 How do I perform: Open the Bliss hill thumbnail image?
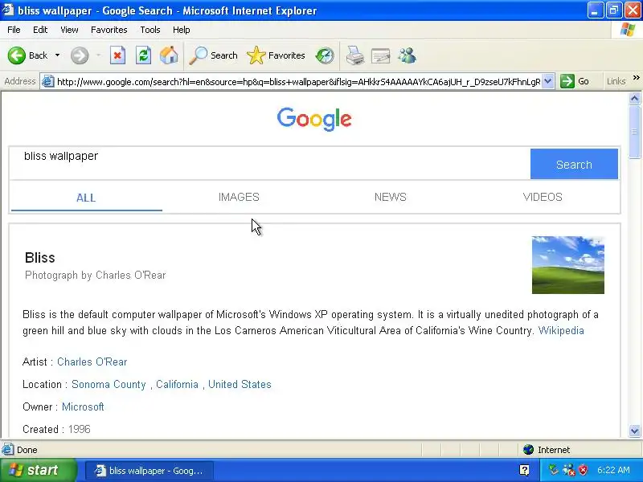(x=568, y=265)
